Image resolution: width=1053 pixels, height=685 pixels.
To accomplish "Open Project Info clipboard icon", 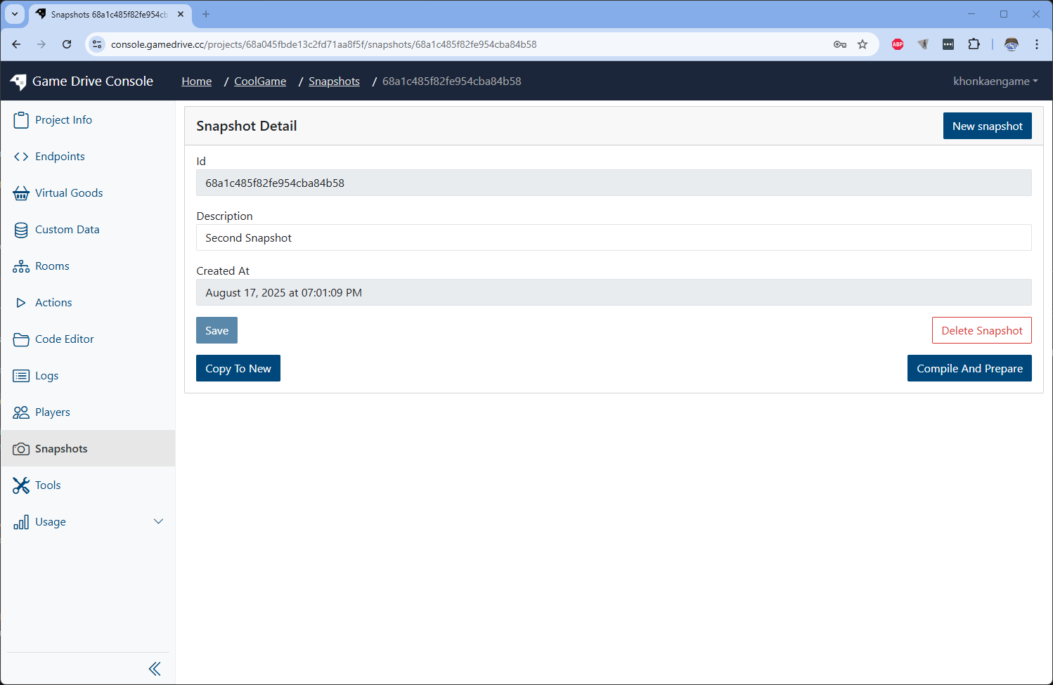I will point(21,120).
